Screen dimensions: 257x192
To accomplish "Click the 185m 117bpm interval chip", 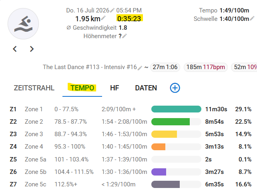I will click(x=206, y=67).
